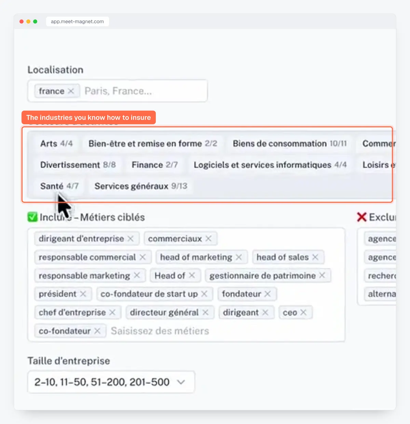The image size is (410, 424).
Task: Remove the head of sales tag
Action: tap(315, 257)
